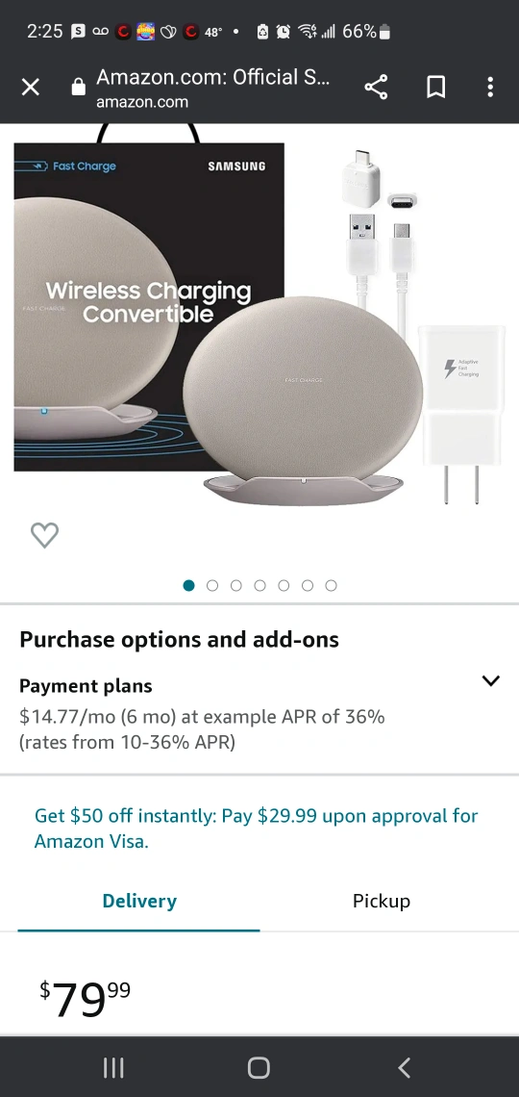The image size is (519, 1097).
Task: Tap the $79.99 price
Action: point(85,999)
